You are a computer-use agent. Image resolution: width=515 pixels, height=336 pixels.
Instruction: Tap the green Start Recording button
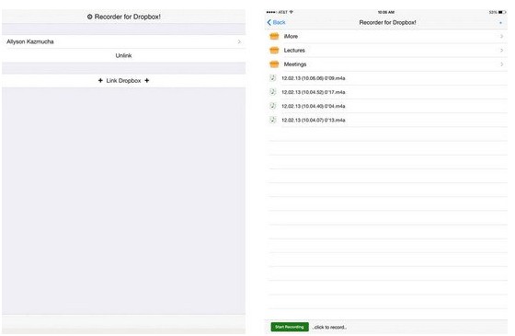(290, 327)
